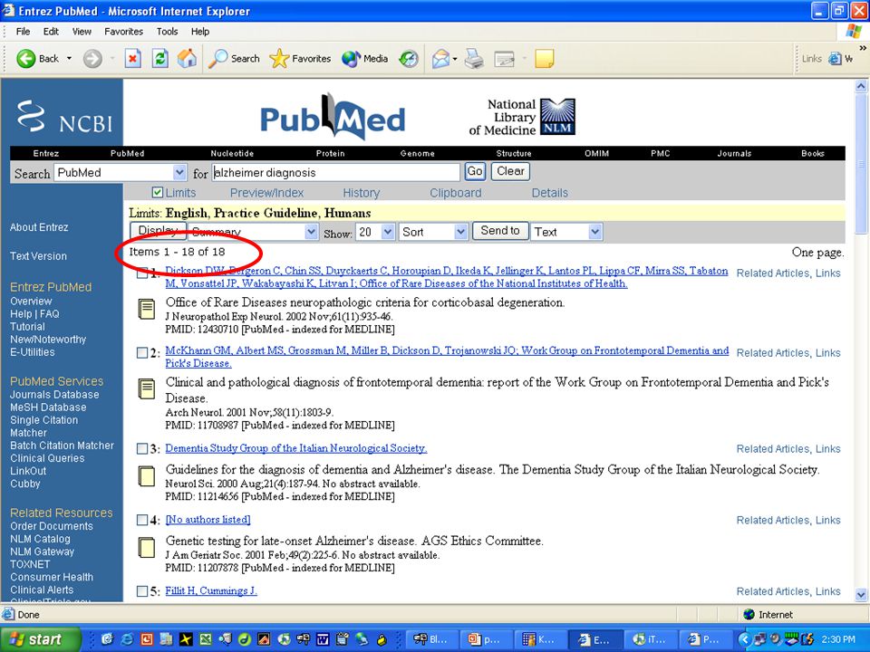Clear the search query with Clear button
This screenshot has width=870, height=652.
coord(510,171)
